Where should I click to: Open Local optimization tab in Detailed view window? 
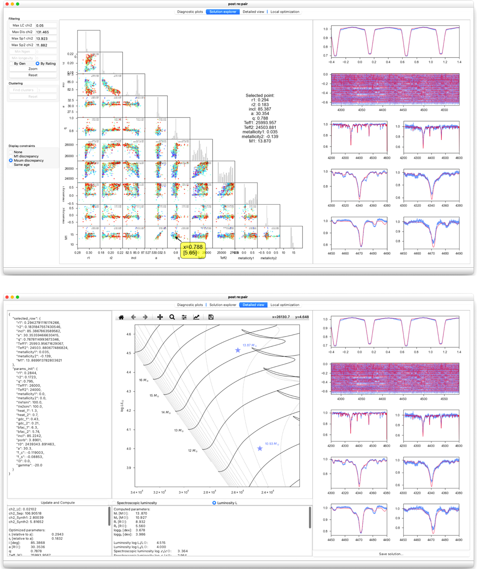click(x=285, y=305)
